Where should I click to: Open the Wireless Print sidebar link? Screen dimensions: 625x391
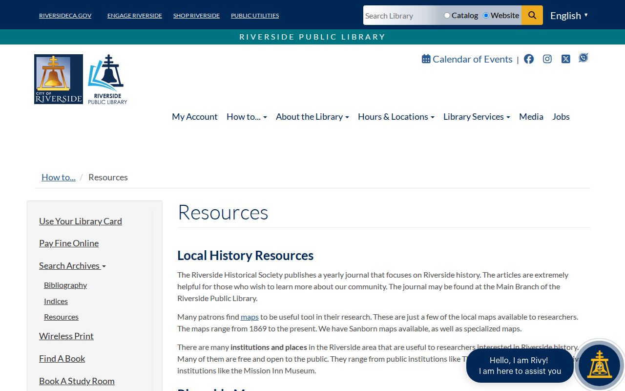click(66, 336)
